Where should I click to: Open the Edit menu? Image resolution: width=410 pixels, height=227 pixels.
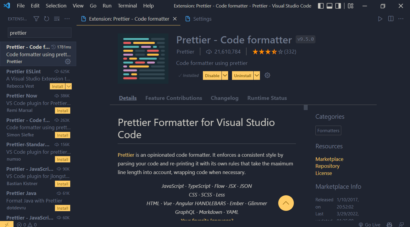[35, 6]
